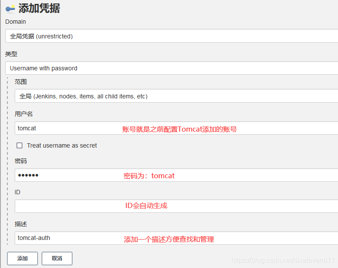Click the 用户名 field containing tomcat
The image size is (338, 268).
(x=176, y=128)
